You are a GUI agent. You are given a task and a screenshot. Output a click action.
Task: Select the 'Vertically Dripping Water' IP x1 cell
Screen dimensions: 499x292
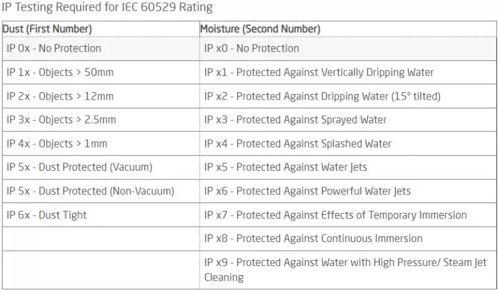point(319,72)
